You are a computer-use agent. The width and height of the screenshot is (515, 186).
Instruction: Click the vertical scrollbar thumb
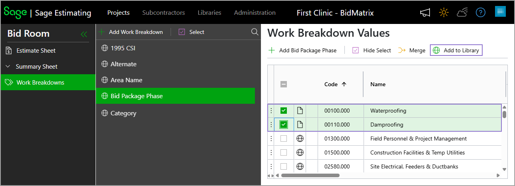click(x=504, y=115)
